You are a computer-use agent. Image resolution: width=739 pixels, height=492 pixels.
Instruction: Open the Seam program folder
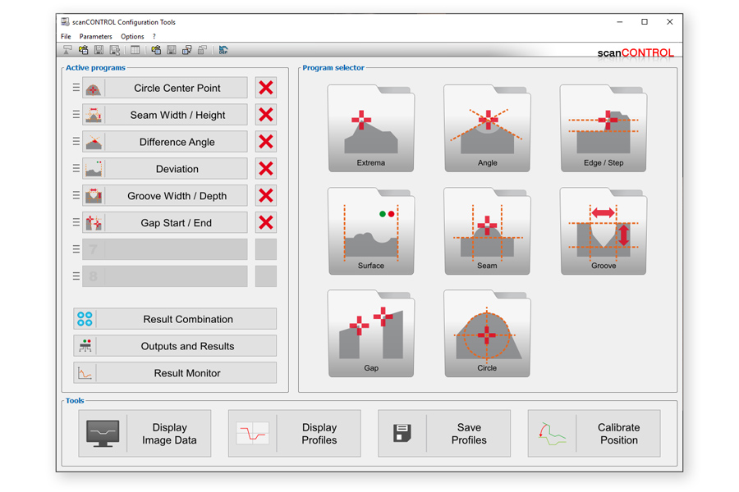(487, 231)
